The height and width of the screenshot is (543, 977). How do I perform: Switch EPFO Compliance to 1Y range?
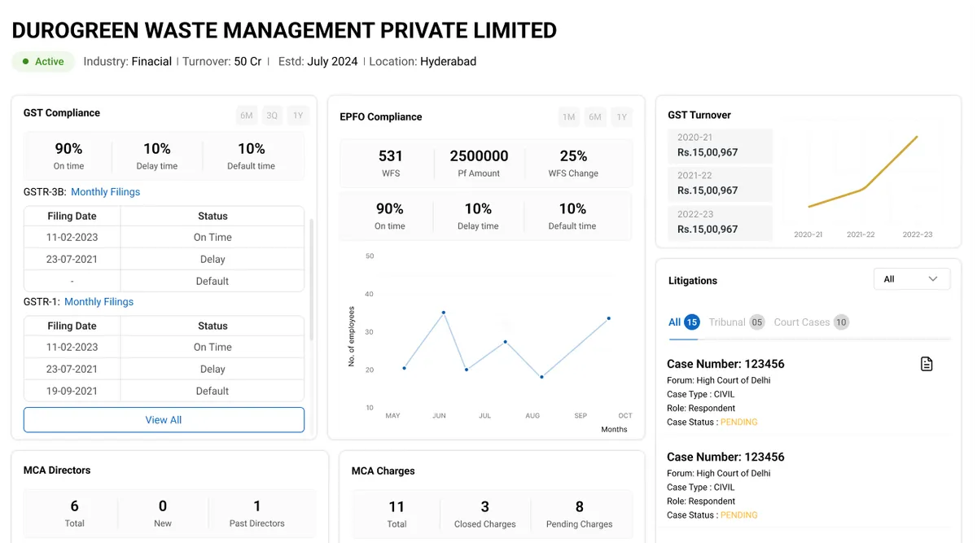pyautogui.click(x=622, y=117)
